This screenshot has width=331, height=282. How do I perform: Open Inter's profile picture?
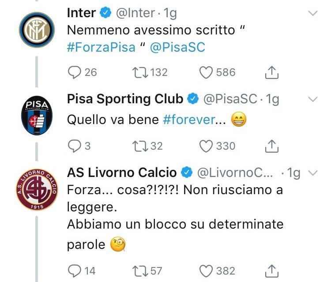coord(36,30)
